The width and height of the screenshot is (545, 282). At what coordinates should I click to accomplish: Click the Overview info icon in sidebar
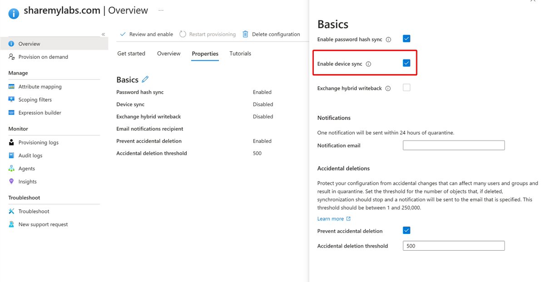(x=11, y=44)
